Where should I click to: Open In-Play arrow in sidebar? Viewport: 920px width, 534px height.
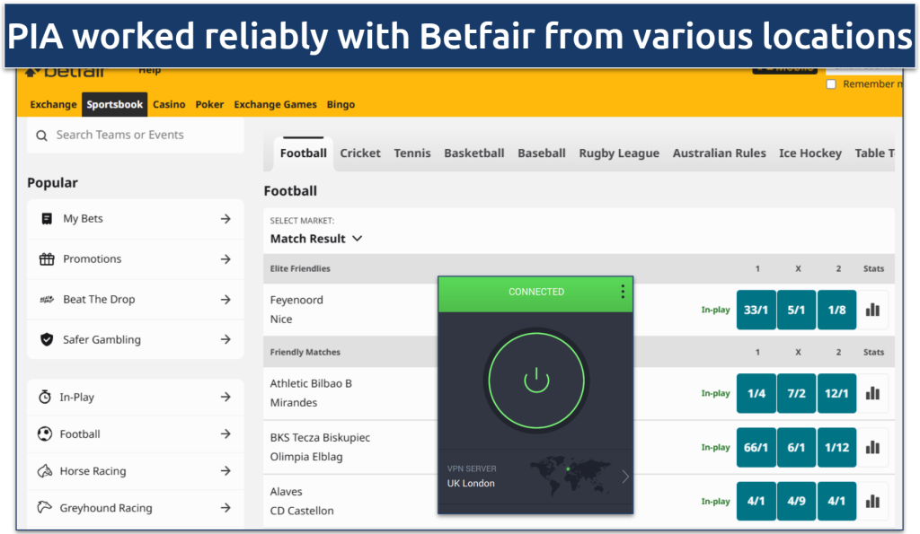(226, 397)
